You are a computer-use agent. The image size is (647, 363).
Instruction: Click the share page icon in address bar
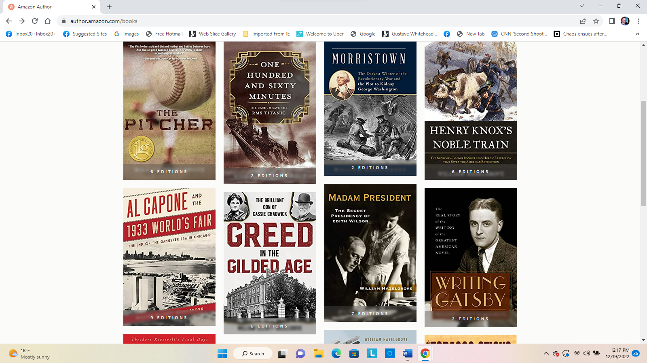coord(583,21)
